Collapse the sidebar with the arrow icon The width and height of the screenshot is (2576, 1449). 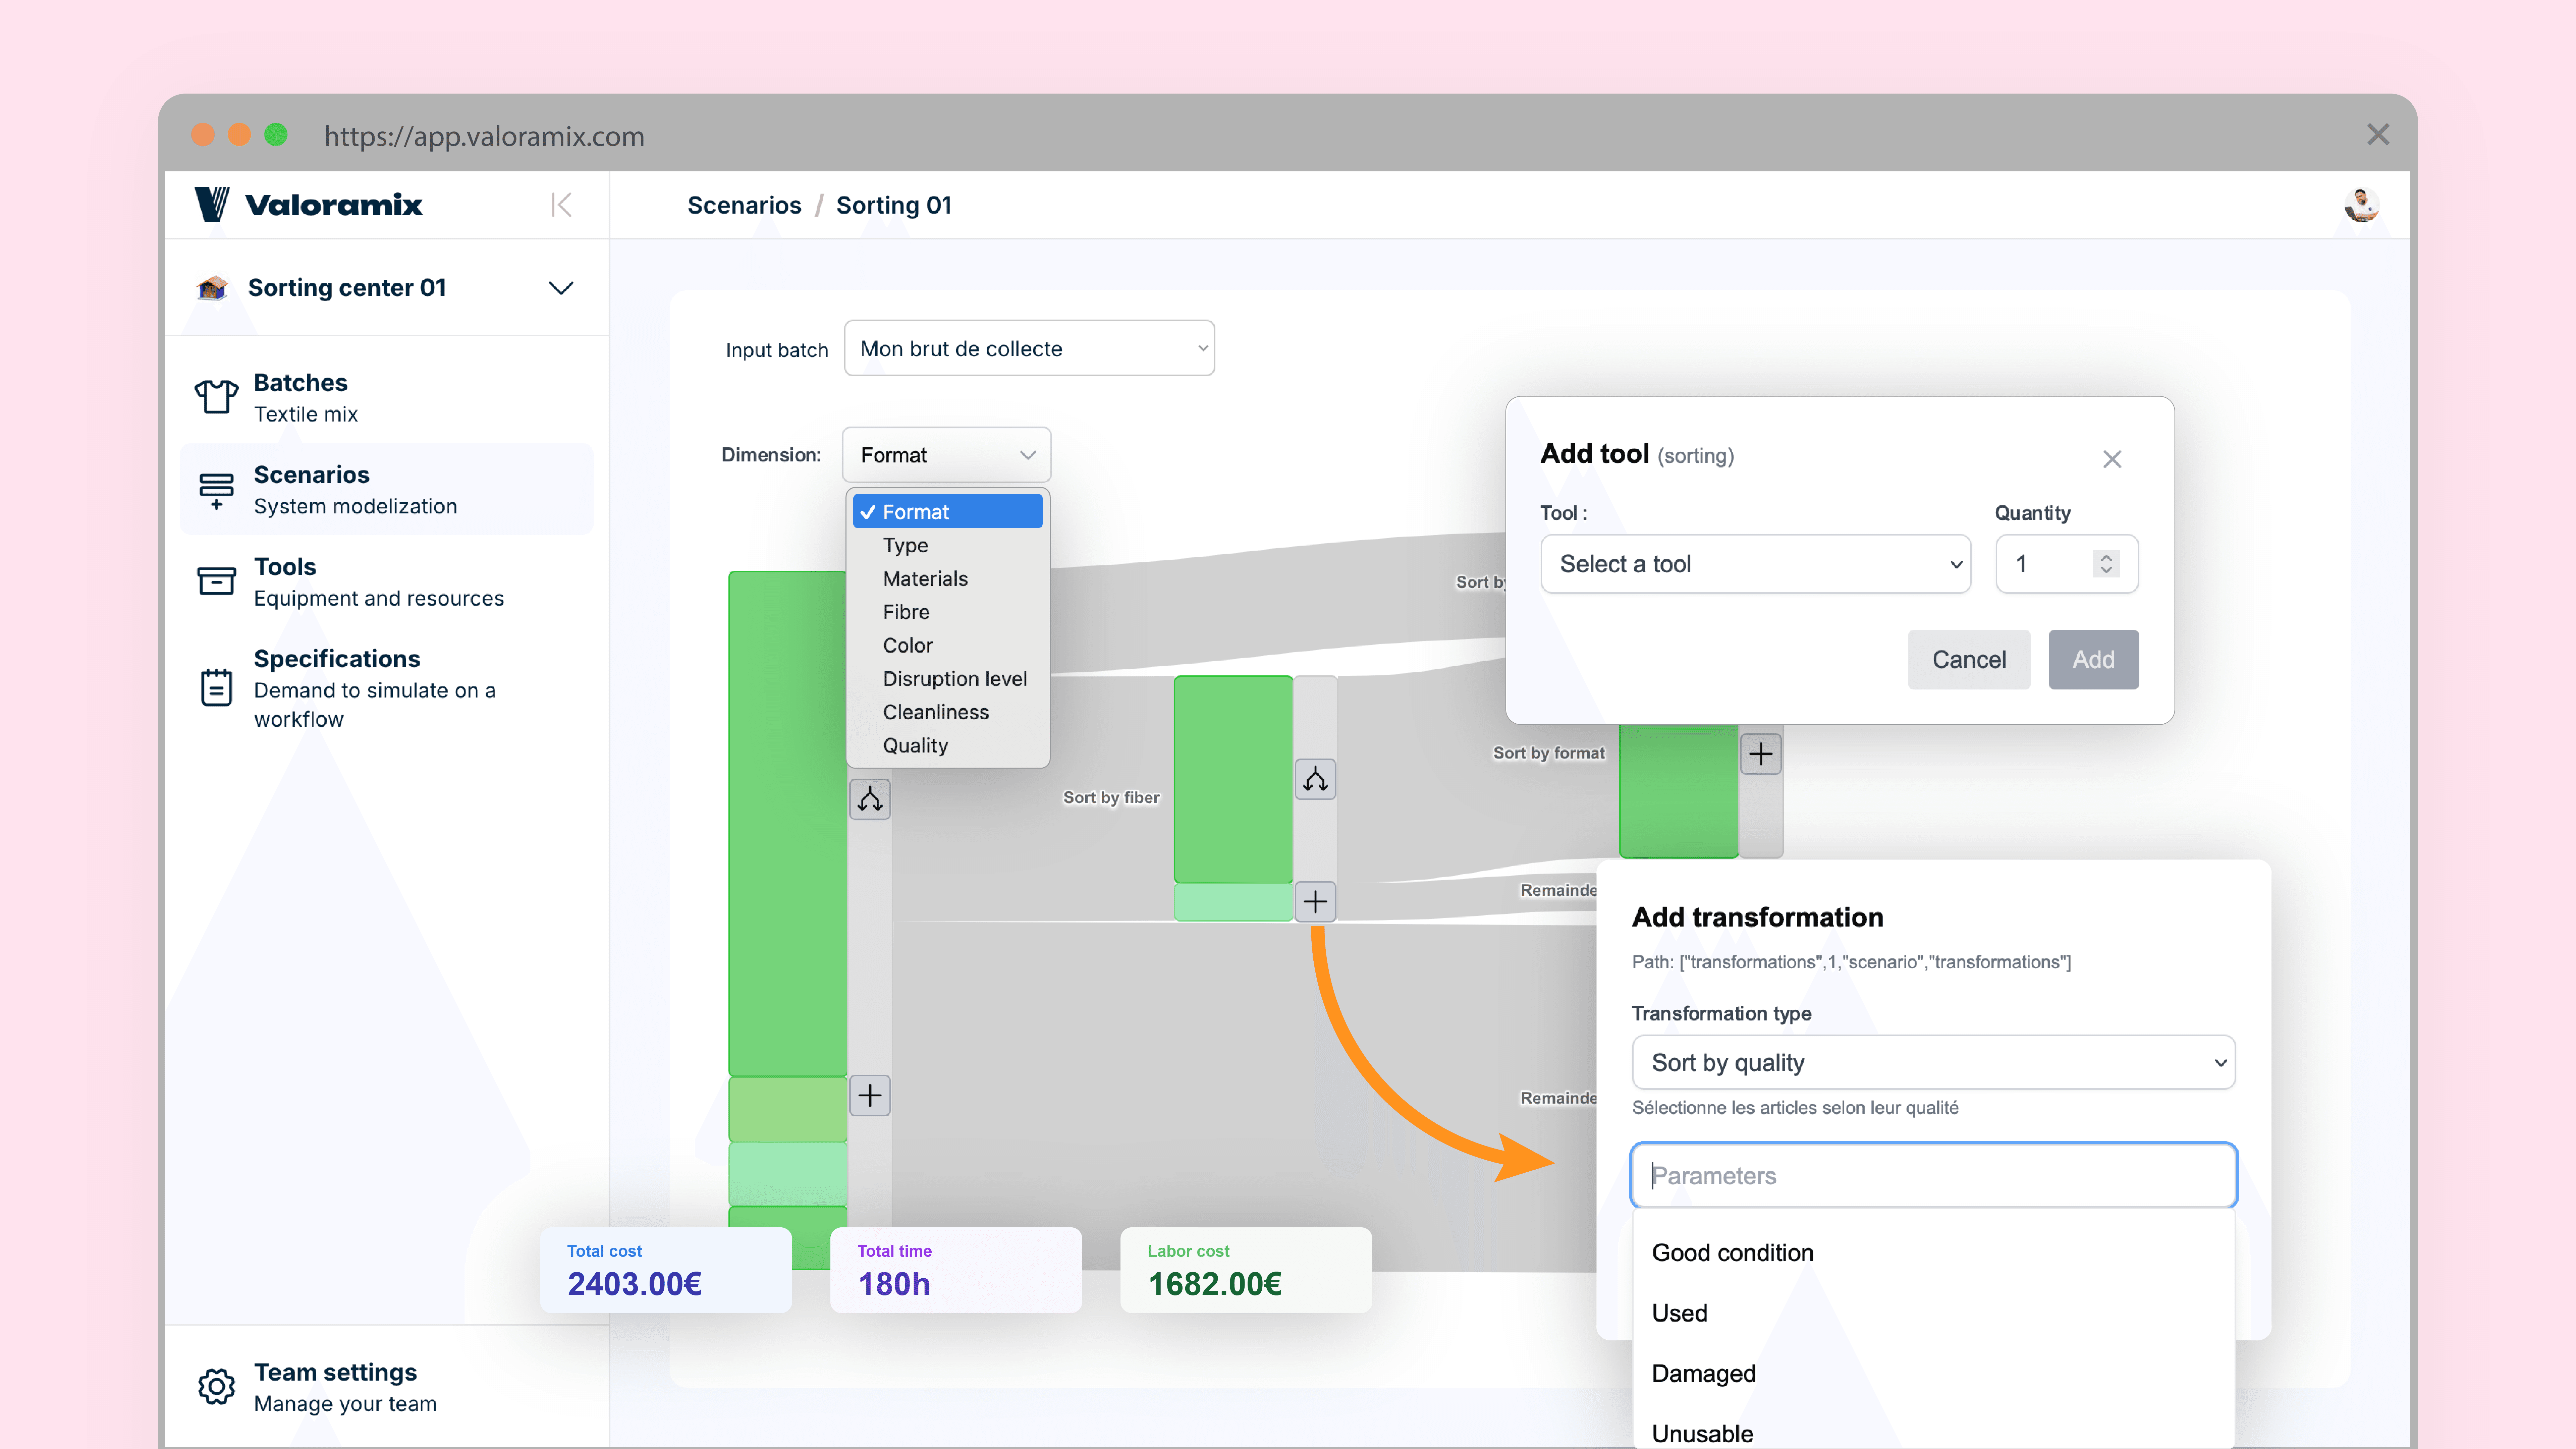tap(561, 205)
